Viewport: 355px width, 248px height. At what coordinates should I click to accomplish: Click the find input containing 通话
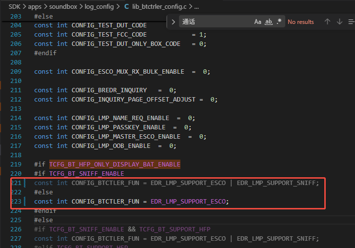click(x=216, y=22)
